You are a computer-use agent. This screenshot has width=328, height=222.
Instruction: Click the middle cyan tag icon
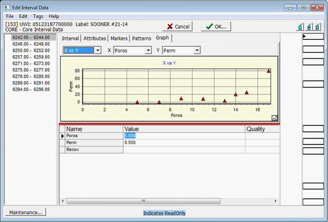click(309, 27)
